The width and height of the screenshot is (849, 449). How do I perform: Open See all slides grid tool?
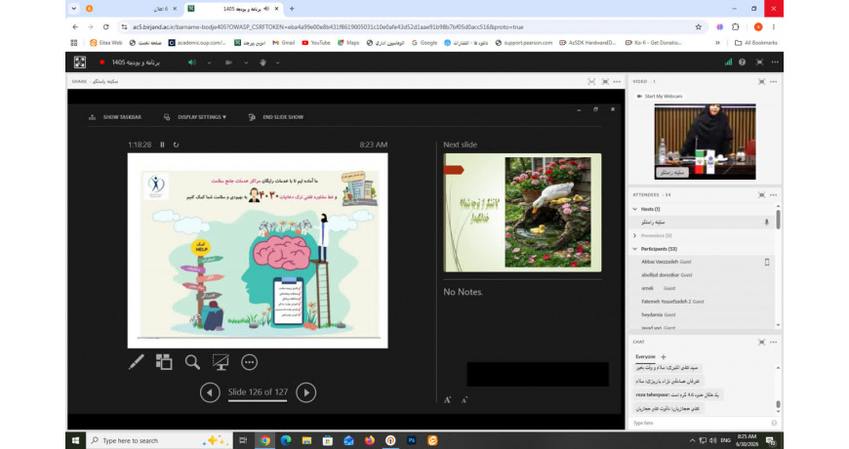click(x=164, y=362)
